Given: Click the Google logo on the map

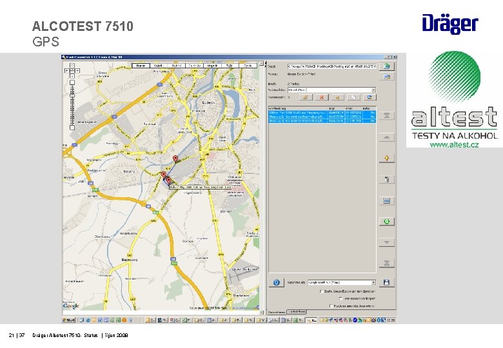Looking at the screenshot, I should click(71, 305).
